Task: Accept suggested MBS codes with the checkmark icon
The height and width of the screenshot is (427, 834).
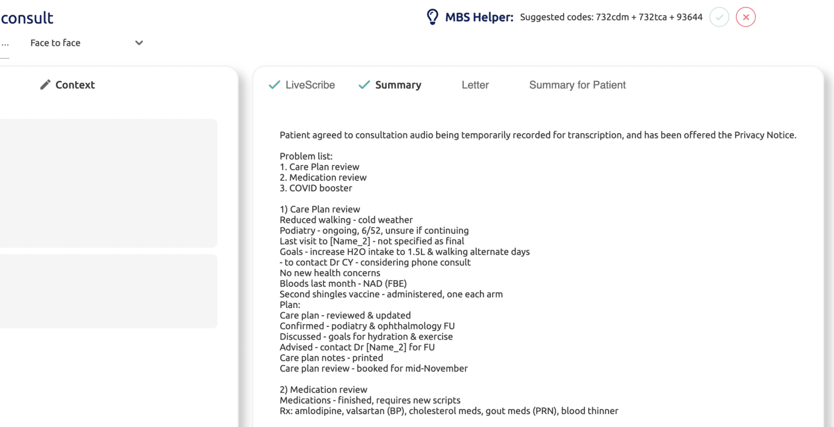Action: pos(719,17)
